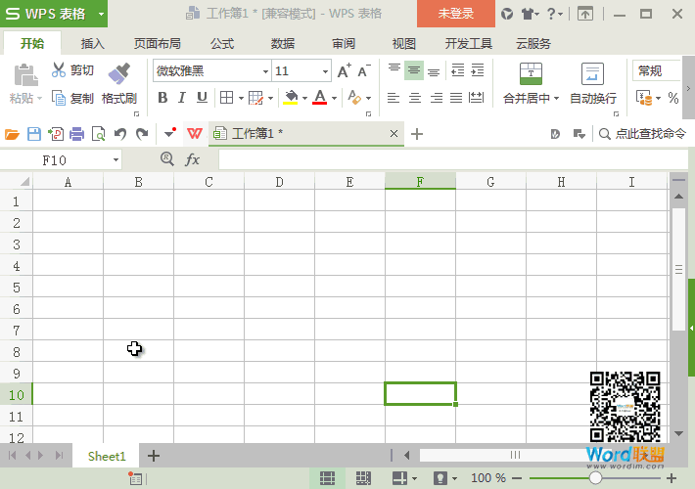Open the number format dropdown (常规)
The width and height of the screenshot is (695, 489).
click(657, 70)
